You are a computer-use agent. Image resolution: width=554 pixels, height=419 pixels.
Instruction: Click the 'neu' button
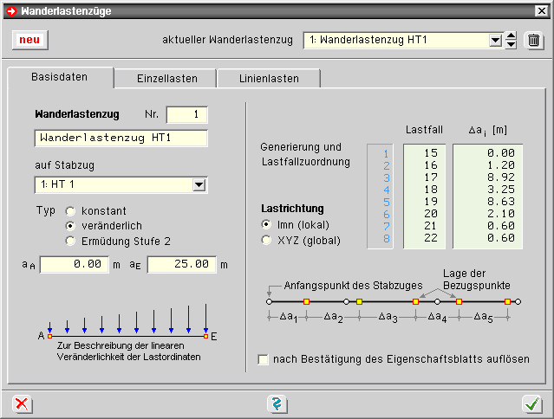(x=30, y=40)
